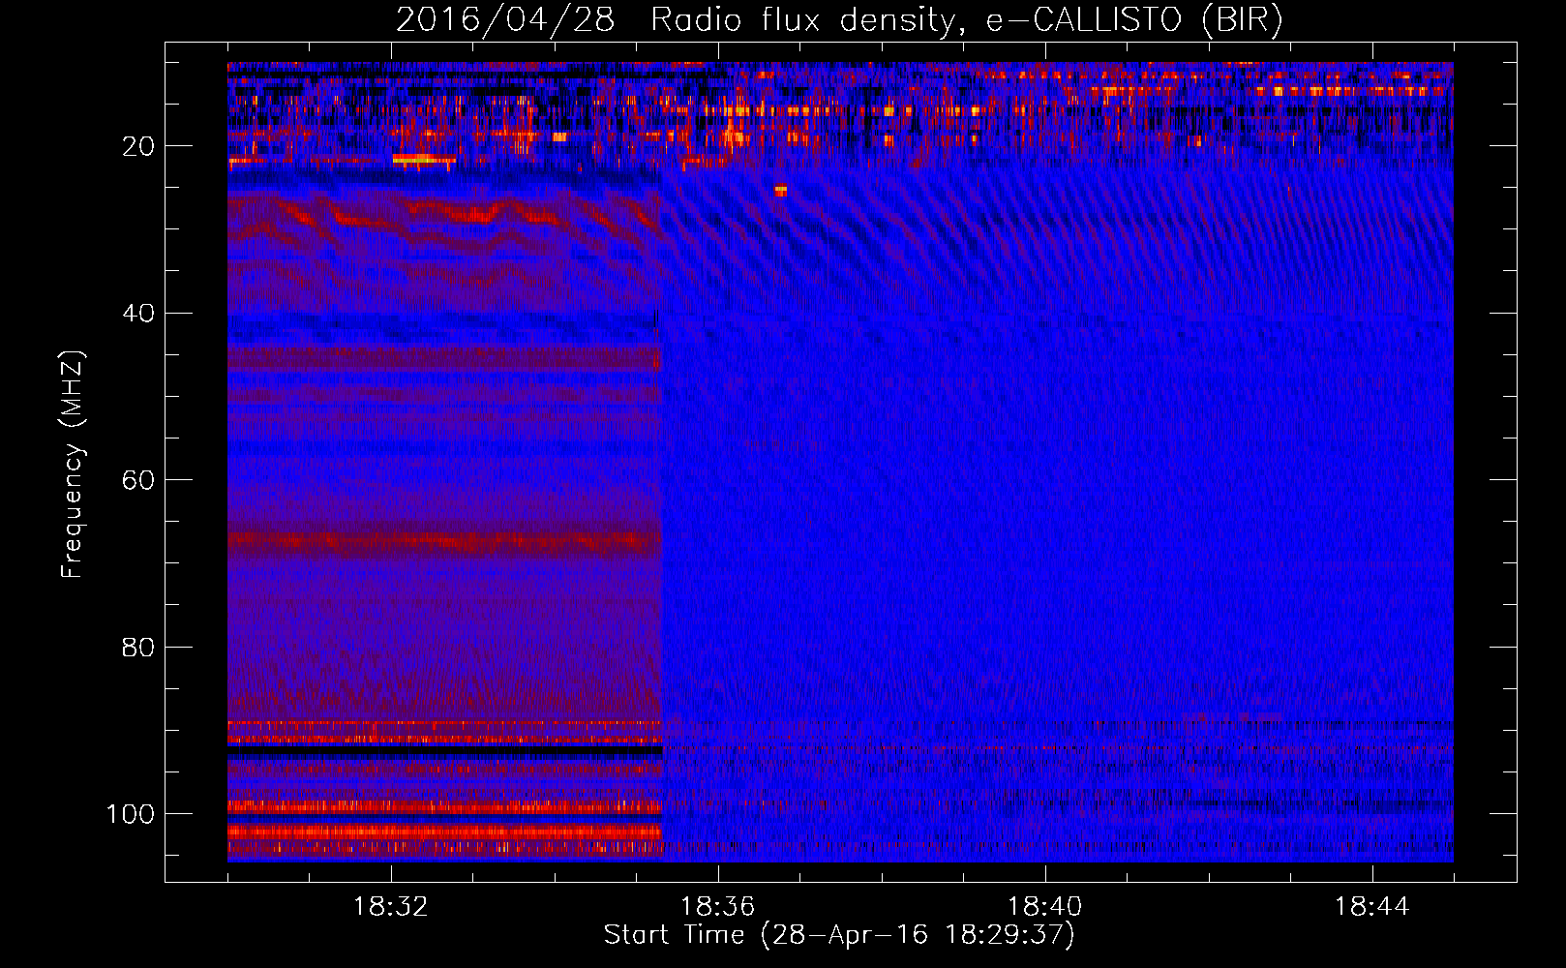
Task: Click the 18:32 time tick label
Action: [391, 907]
